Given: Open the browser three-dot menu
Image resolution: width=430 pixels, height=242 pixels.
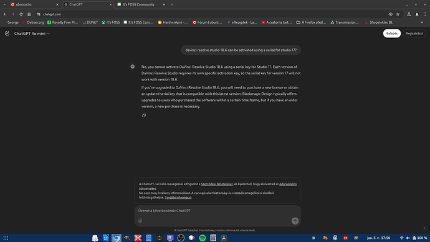Looking at the screenshot, I should point(425,14).
